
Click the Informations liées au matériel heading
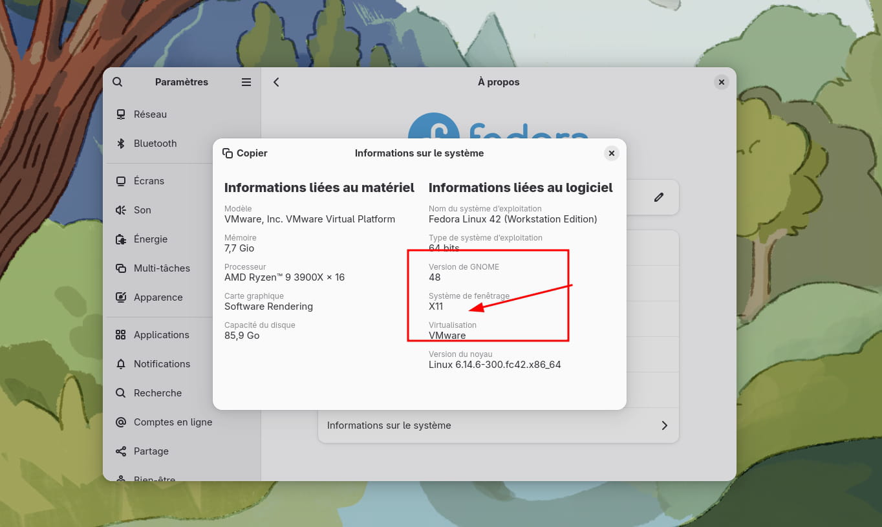pyautogui.click(x=319, y=188)
